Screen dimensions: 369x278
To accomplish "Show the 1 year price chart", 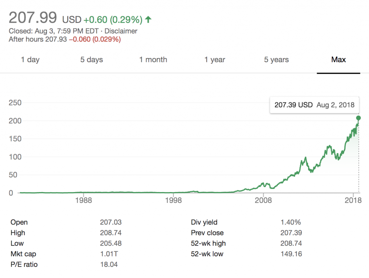I will 215,60.
